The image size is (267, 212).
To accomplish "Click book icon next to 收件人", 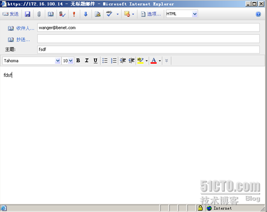I will pos(11,28).
